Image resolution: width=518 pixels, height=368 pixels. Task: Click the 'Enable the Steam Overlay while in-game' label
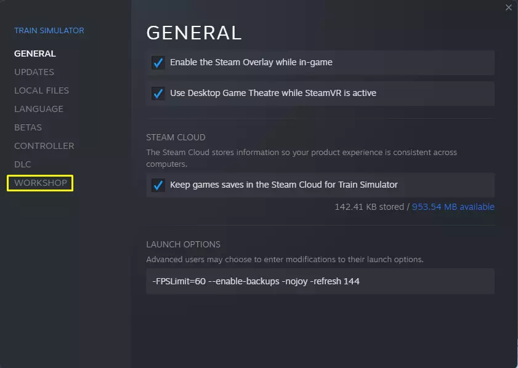(251, 62)
